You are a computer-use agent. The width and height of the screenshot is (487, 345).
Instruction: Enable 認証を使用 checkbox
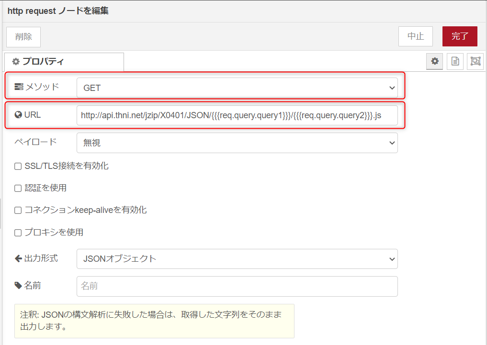tap(18, 189)
